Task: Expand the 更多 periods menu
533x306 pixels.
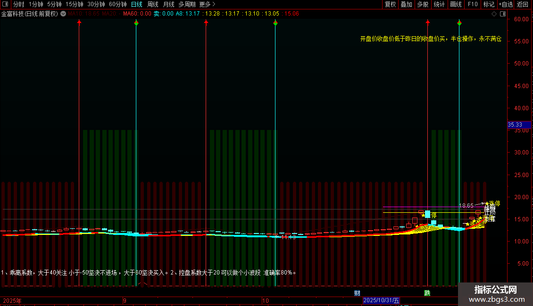Action: coord(207,4)
